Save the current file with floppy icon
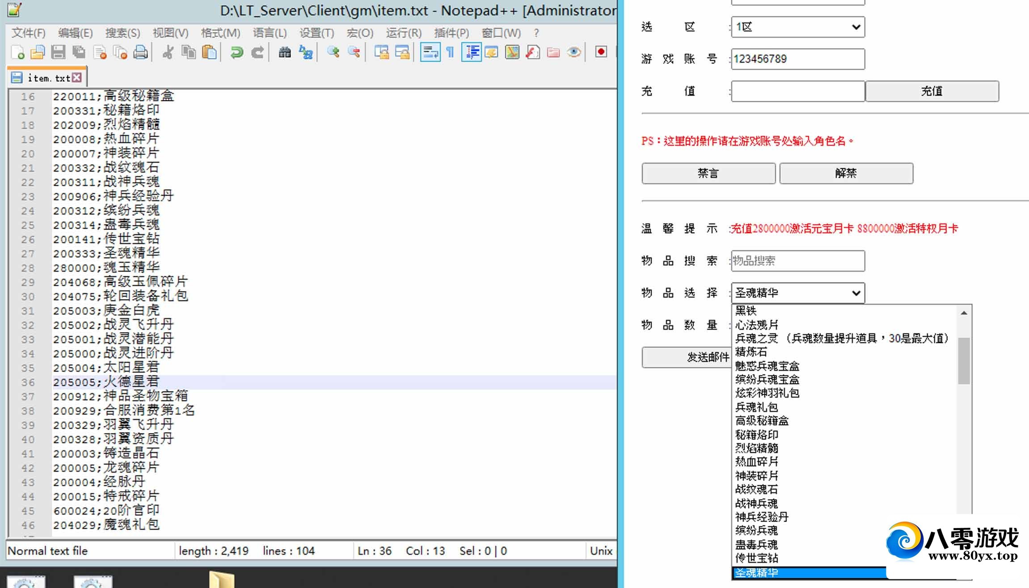 pos(58,52)
